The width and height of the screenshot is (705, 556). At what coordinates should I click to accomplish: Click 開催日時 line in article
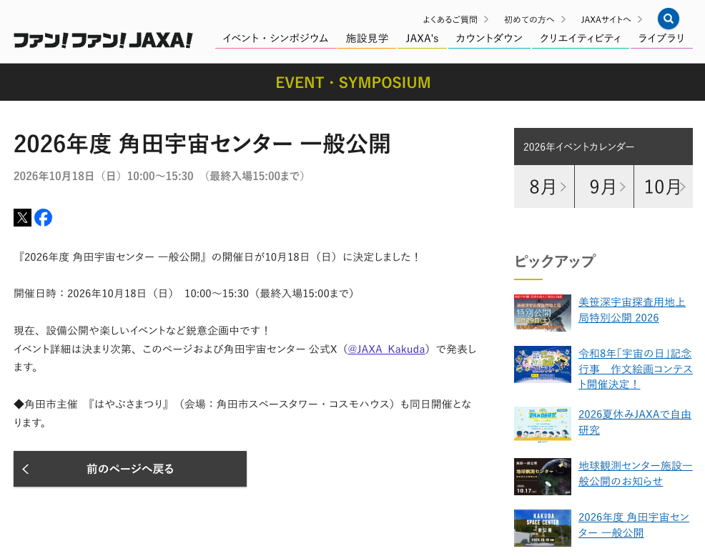(184, 294)
